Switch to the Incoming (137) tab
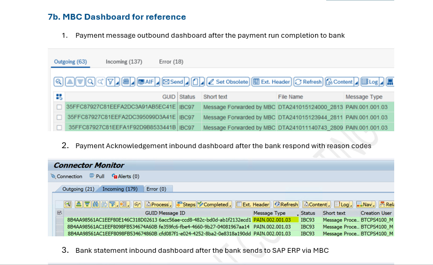This screenshot has width=433, height=265. point(124,62)
